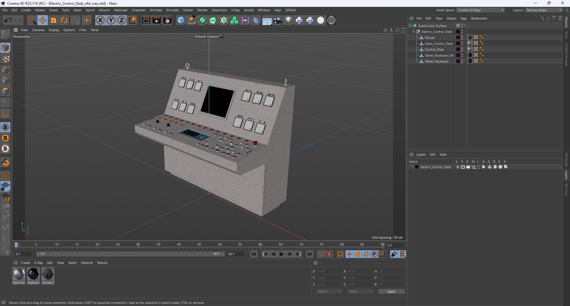Toggle X axis lock
The width and height of the screenshot is (570, 306).
point(100,20)
